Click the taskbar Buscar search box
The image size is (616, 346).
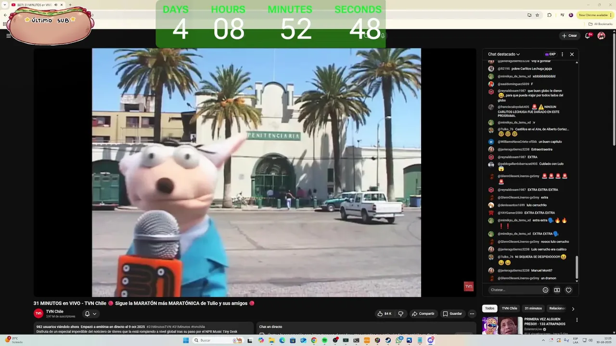218,340
